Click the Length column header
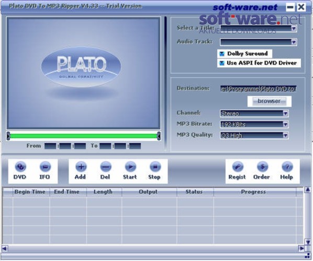The height and width of the screenshot is (261, 313). (104, 192)
